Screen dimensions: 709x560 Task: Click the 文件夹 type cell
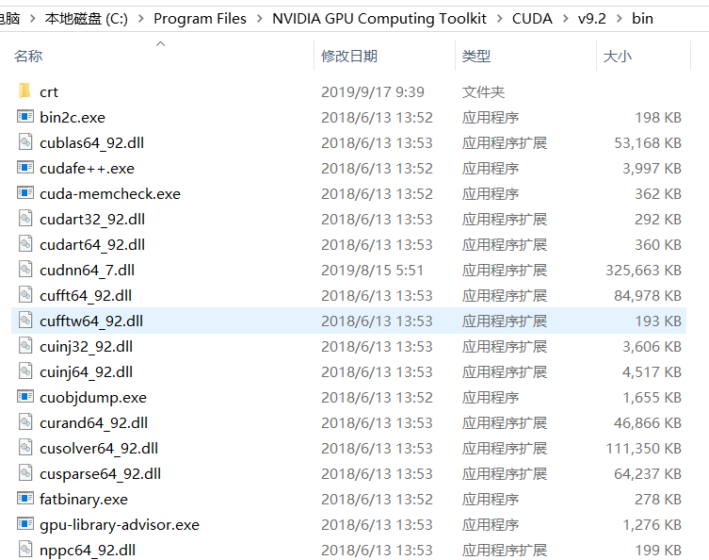tap(483, 91)
